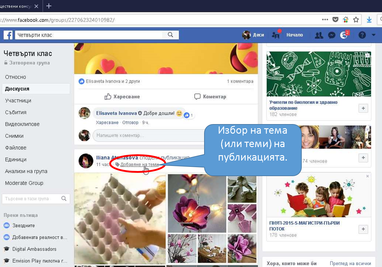Open the profile avatar next to Деси
Image resolution: width=382 pixels, height=267 pixels.
[246, 35]
